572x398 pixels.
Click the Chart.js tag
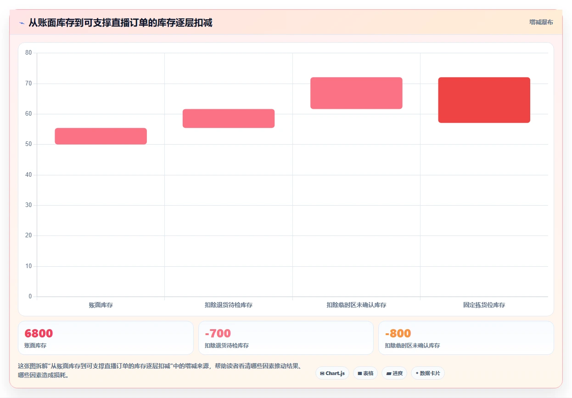coord(332,373)
